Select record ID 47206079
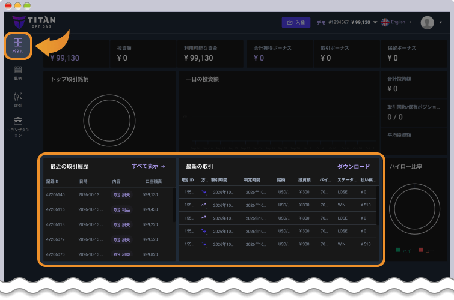The width and height of the screenshot is (454, 300). (x=55, y=239)
